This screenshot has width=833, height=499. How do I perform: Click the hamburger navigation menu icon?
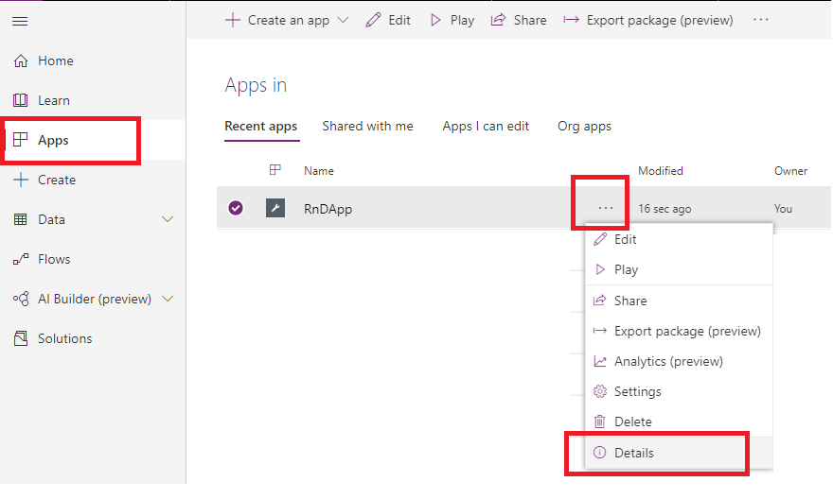[x=20, y=21]
